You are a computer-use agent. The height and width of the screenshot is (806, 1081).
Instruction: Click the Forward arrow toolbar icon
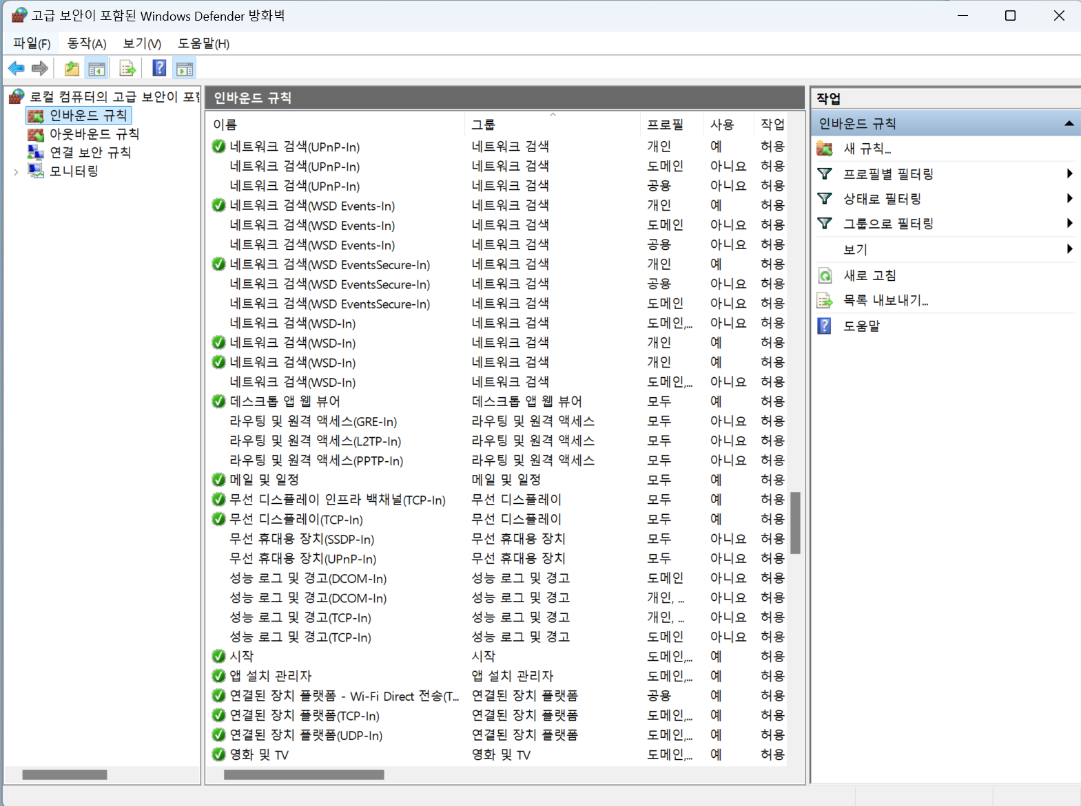[40, 68]
